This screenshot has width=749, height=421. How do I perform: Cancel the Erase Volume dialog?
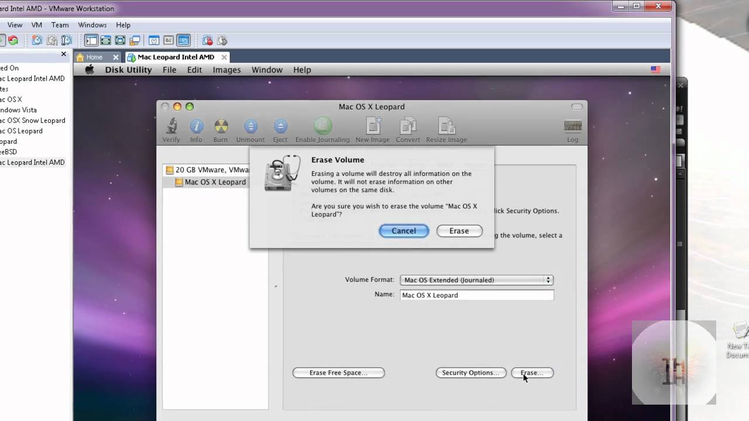pyautogui.click(x=404, y=231)
